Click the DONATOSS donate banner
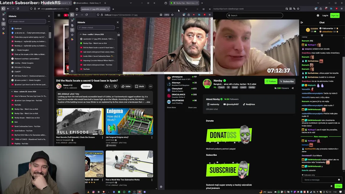345x194 pixels. (229, 135)
